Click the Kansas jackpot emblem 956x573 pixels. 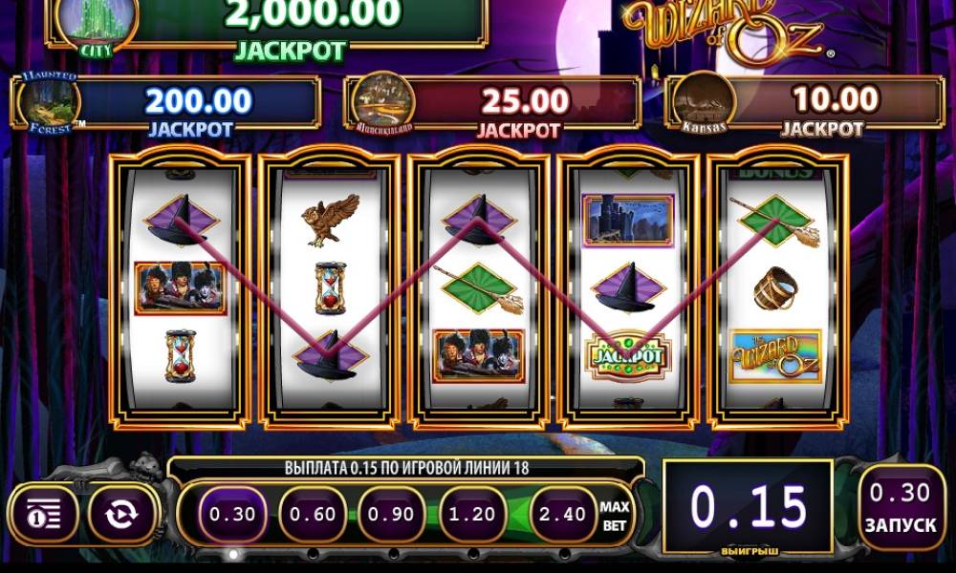pyautogui.click(x=705, y=101)
